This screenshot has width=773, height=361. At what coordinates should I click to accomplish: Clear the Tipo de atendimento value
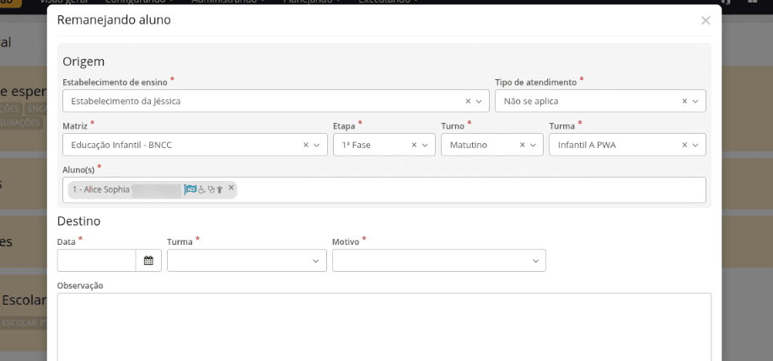pos(684,101)
